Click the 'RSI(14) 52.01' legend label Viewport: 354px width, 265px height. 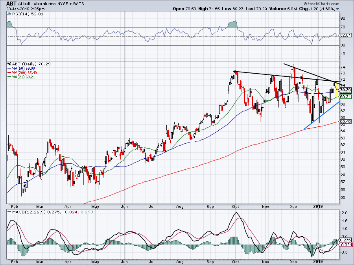click(x=28, y=14)
